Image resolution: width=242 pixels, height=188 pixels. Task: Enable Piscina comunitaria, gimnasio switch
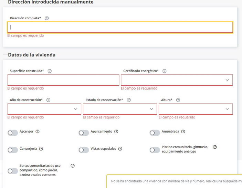tap(155, 150)
